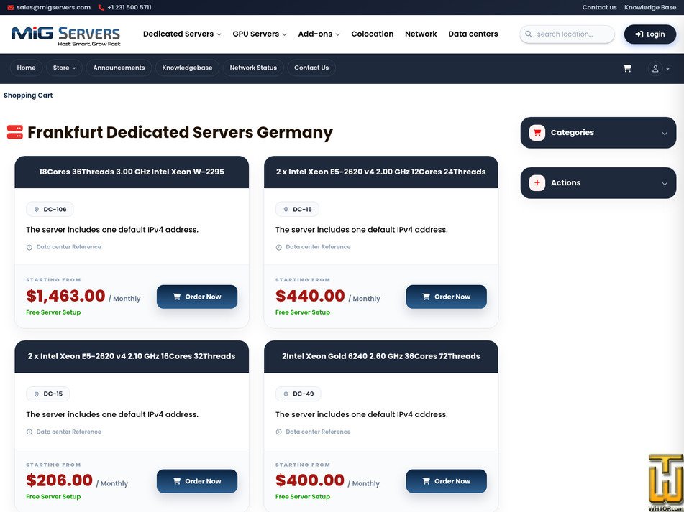Open the Network menu item
684x512 pixels.
421,34
